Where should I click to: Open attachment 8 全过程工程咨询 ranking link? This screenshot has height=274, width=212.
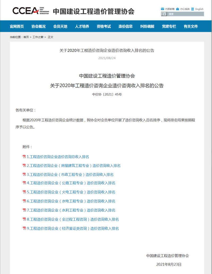coord(73,219)
